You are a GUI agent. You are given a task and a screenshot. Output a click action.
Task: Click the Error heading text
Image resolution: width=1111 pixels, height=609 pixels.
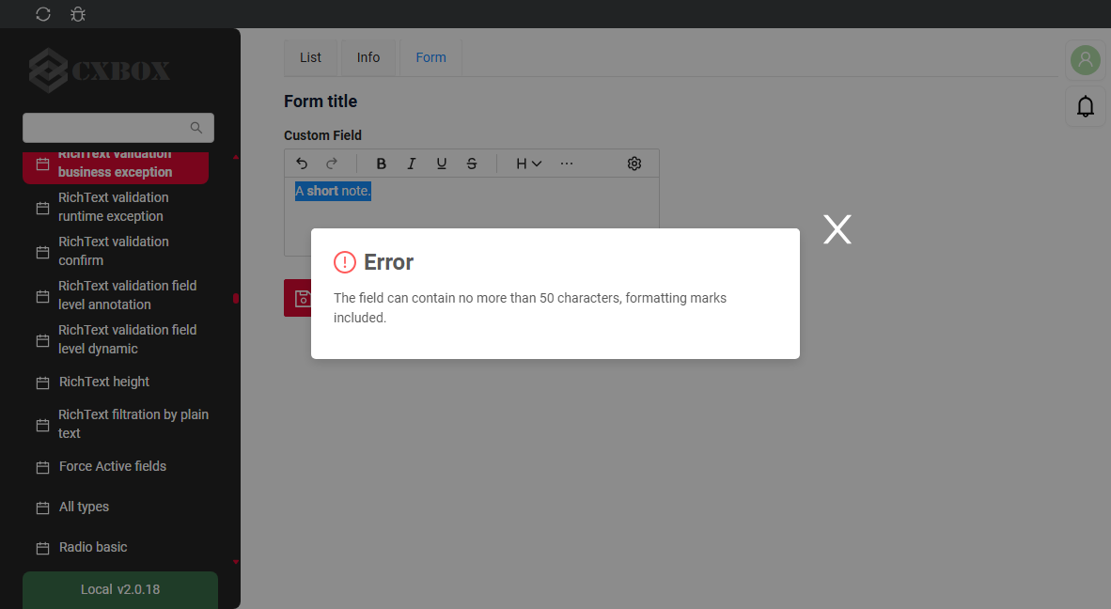(x=388, y=262)
